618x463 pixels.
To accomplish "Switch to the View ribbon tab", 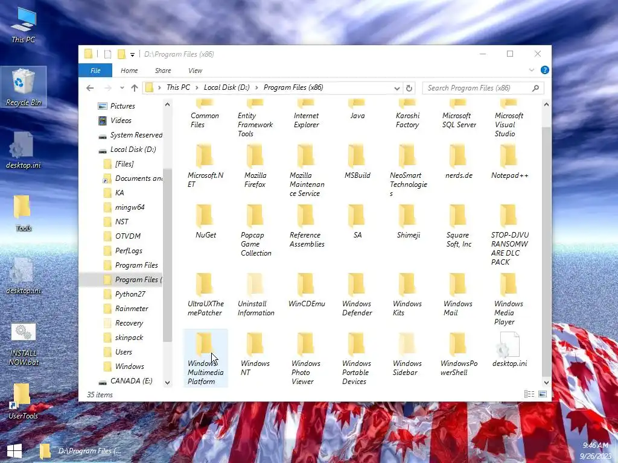I will [x=195, y=71].
